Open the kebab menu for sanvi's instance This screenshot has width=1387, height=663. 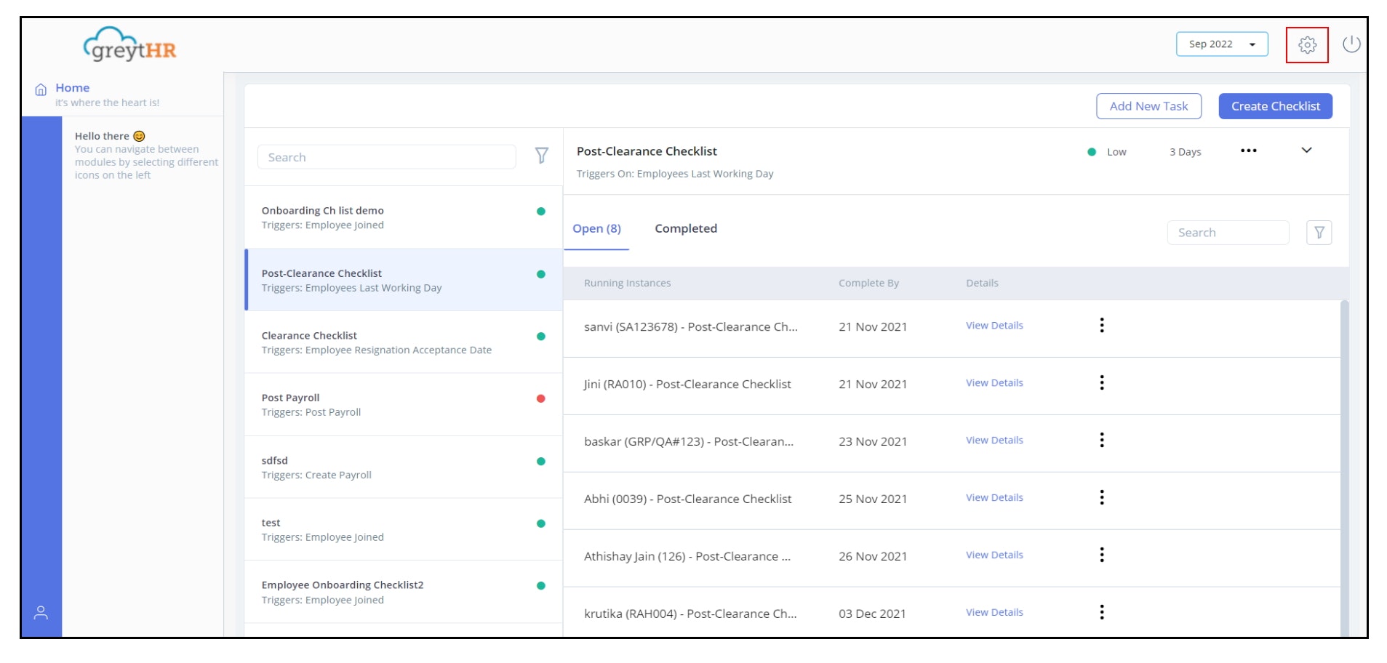pyautogui.click(x=1102, y=325)
